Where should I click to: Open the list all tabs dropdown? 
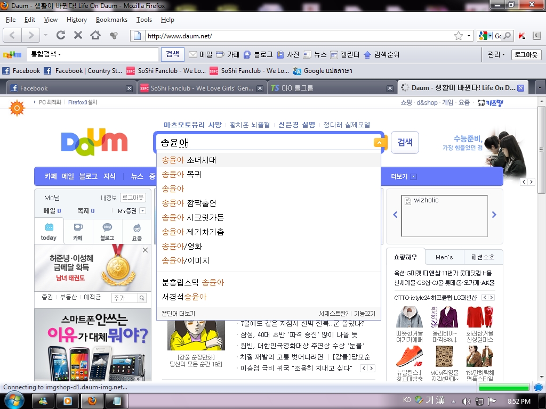[x=540, y=88]
